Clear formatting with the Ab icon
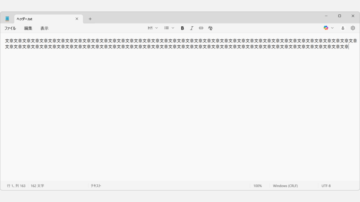 tap(210, 28)
